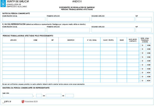Screen dimensions: 154x110
Task: Click the year field in the signature date
Action: tap(69, 96)
